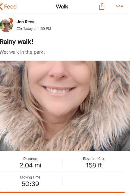Tap the Moving Time label
130x193 pixels.
pyautogui.click(x=30, y=177)
